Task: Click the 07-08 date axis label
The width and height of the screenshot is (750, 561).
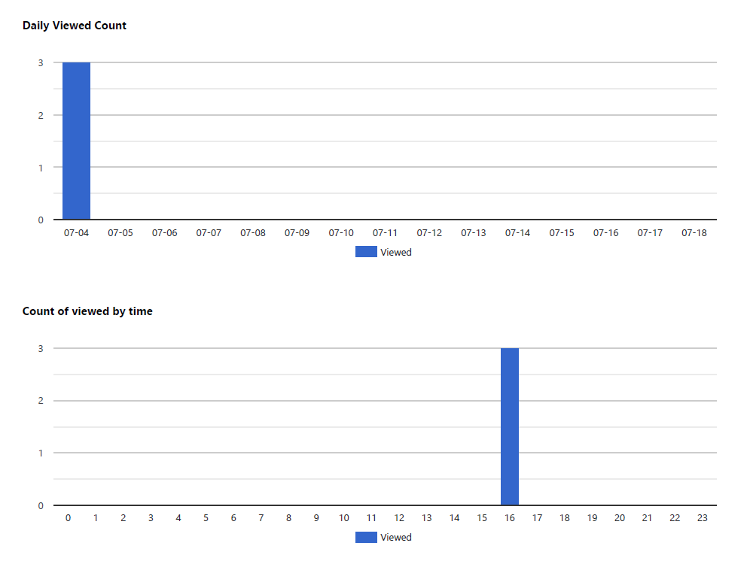Action: 253,232
